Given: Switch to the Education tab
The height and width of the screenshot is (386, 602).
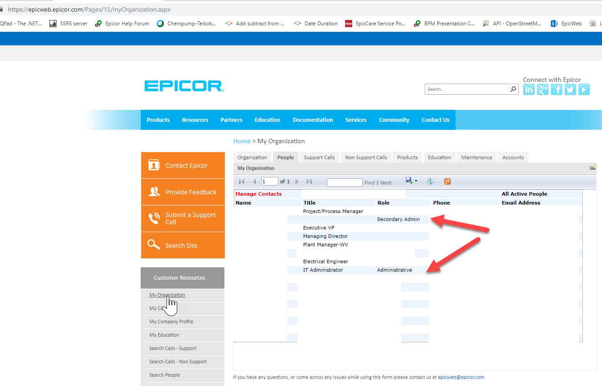Looking at the screenshot, I should click(x=439, y=157).
